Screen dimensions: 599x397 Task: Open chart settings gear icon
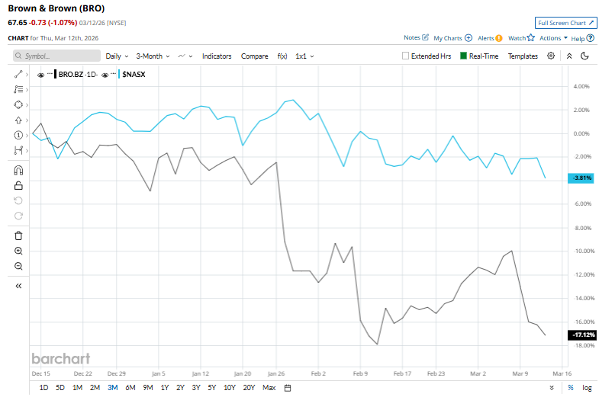[x=551, y=56]
